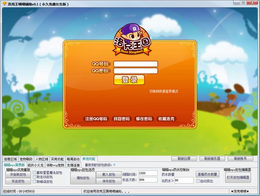Click the 发送封包 button
Image resolution: width=260 pixels, height=196 pixels.
[x=18, y=181]
